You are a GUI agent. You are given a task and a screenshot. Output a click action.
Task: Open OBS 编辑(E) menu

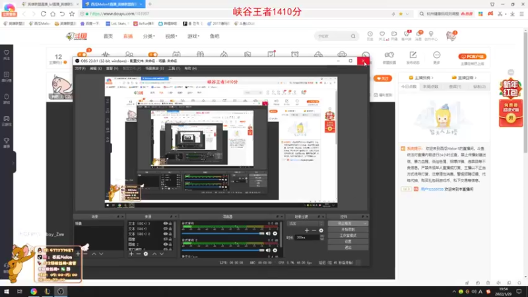[96, 69]
